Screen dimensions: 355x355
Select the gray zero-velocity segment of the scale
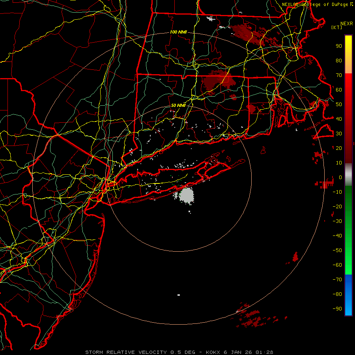[348, 174]
